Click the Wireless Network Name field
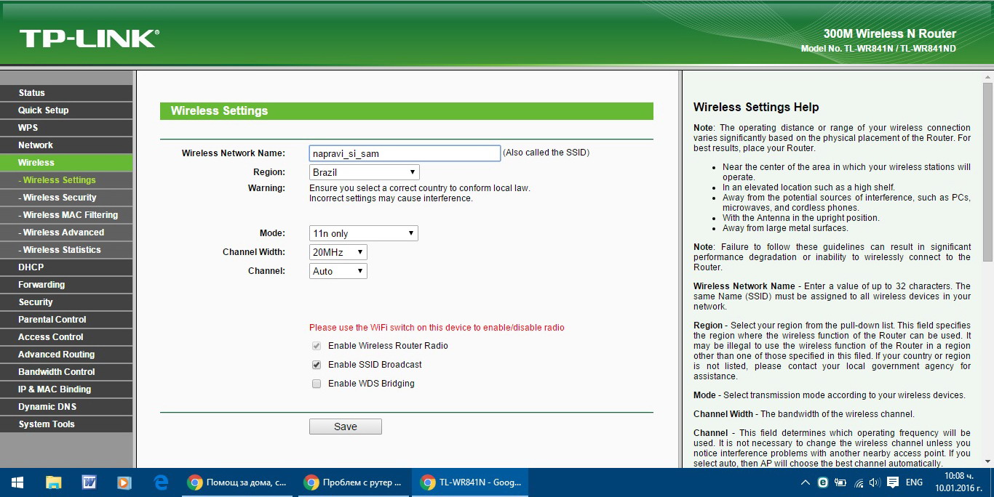Viewport: 994px width, 497px height. (x=404, y=153)
